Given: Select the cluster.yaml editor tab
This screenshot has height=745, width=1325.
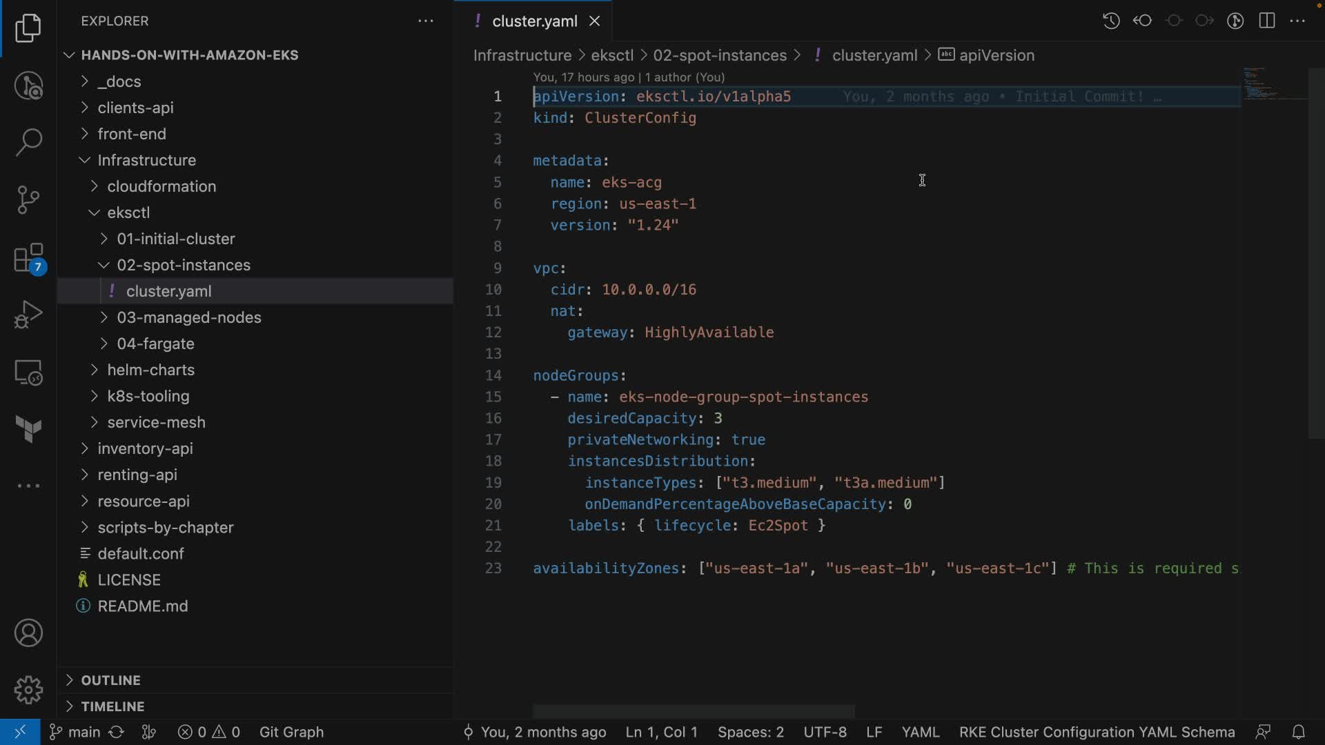Looking at the screenshot, I should click(534, 21).
